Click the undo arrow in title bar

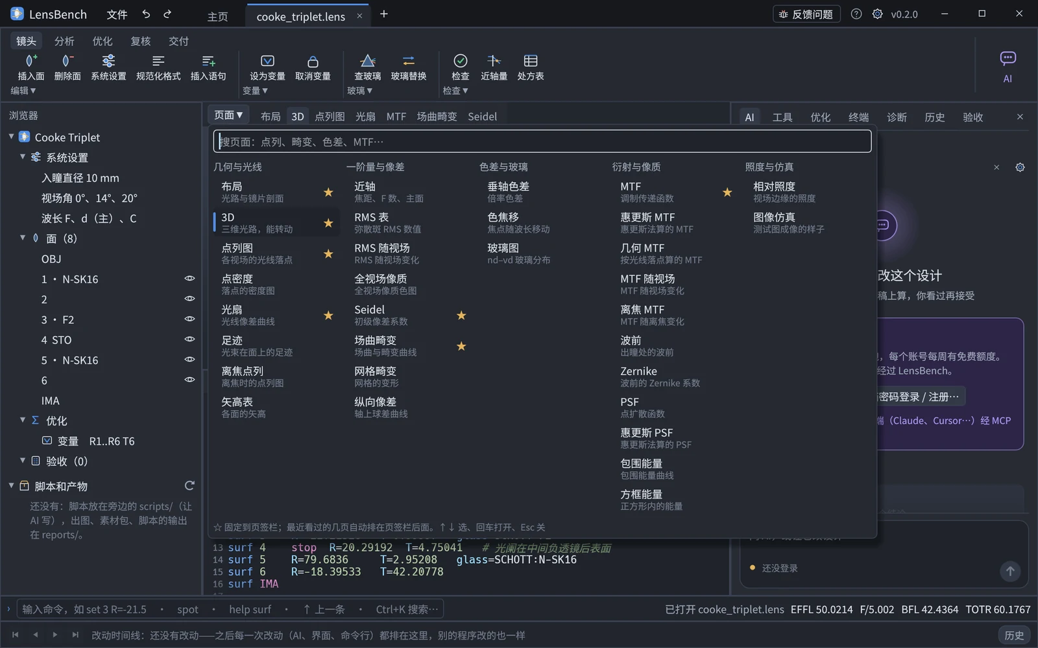(x=146, y=14)
